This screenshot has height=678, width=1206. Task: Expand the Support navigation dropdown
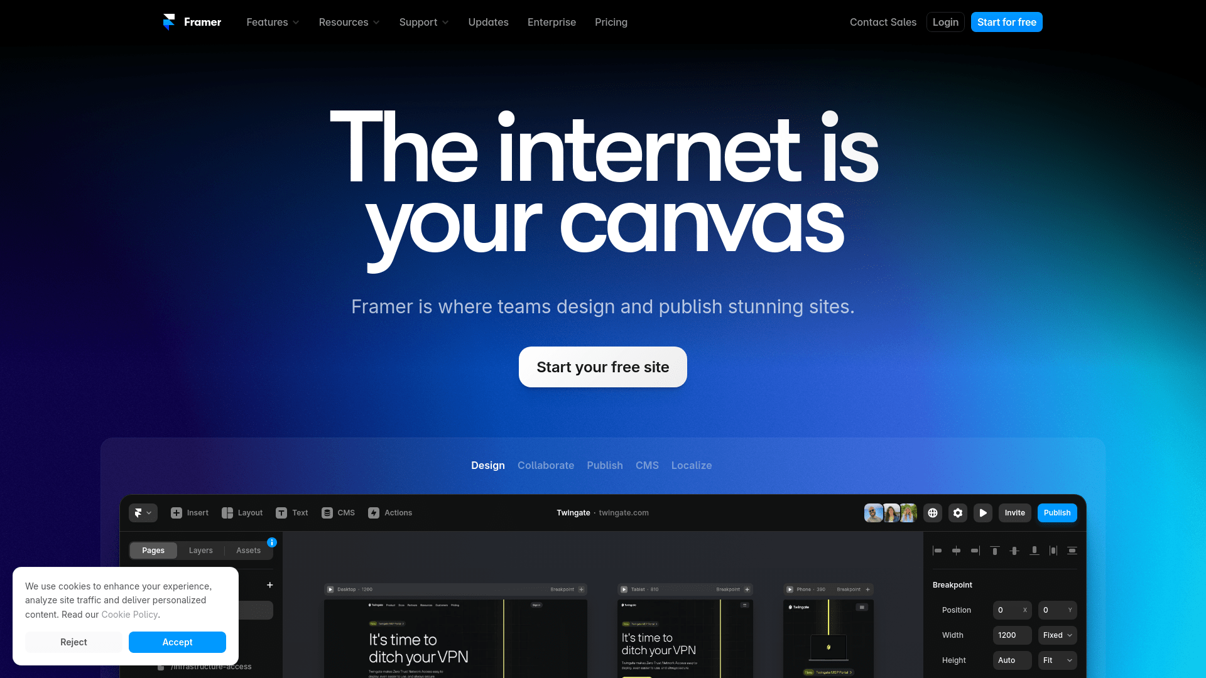click(x=424, y=23)
